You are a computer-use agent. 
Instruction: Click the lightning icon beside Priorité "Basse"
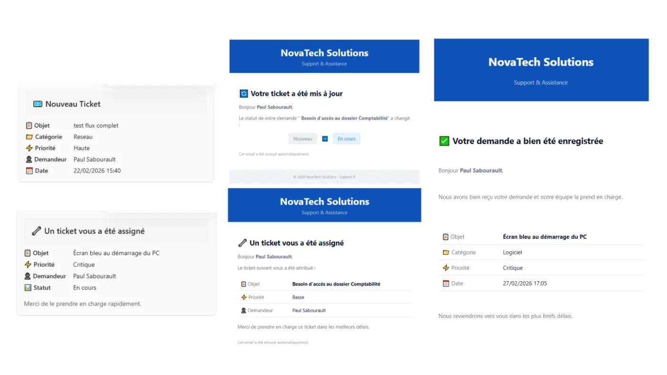tap(244, 297)
